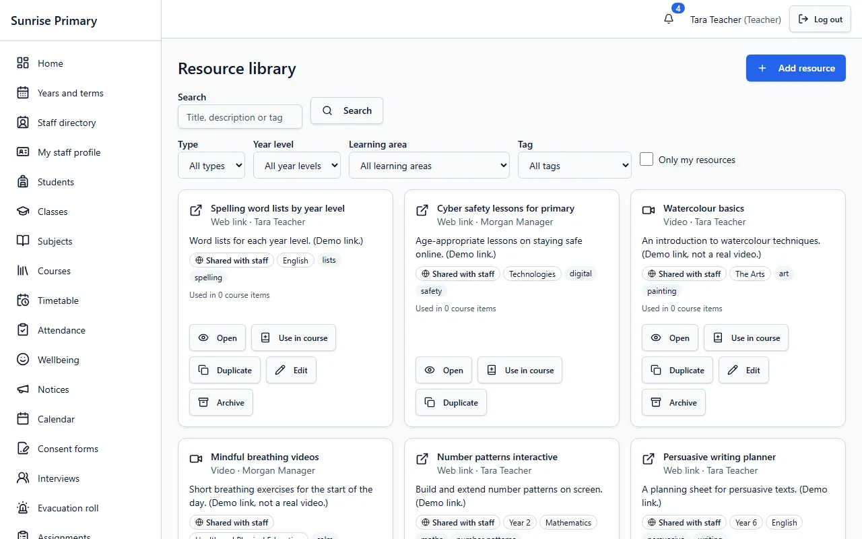Click the Students backpack icon

click(23, 181)
